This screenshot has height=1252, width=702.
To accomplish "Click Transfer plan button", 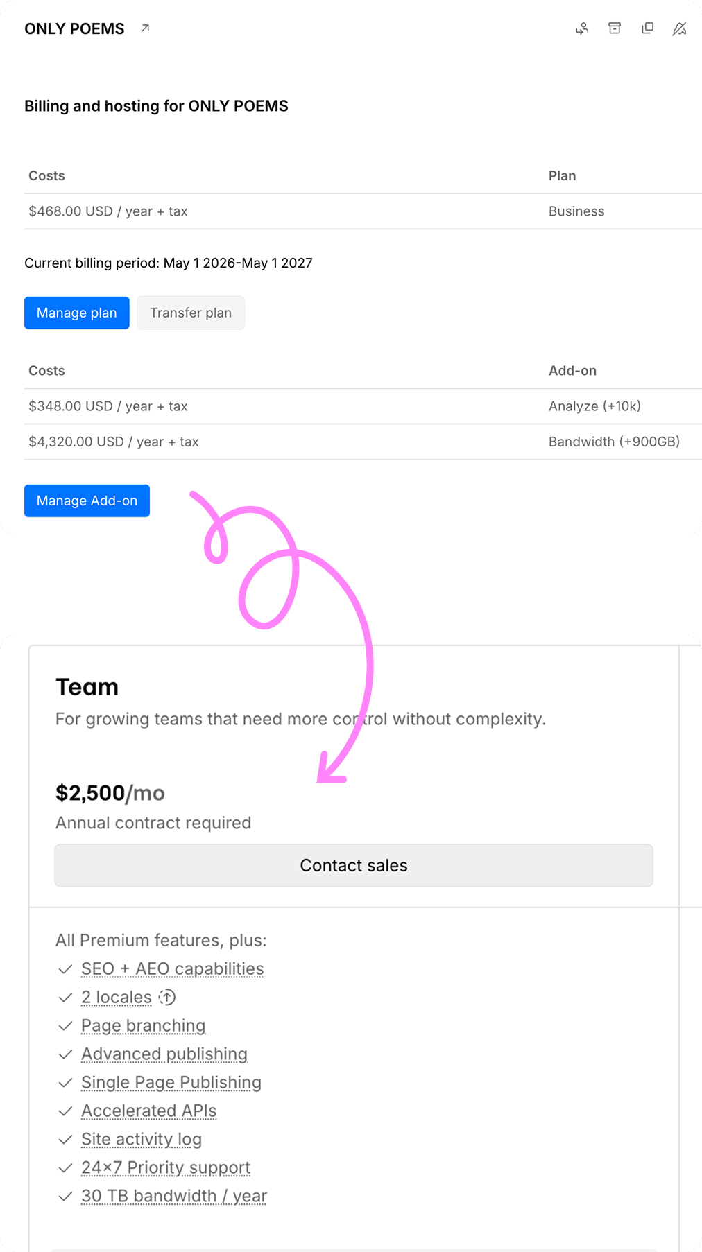I will click(x=191, y=313).
